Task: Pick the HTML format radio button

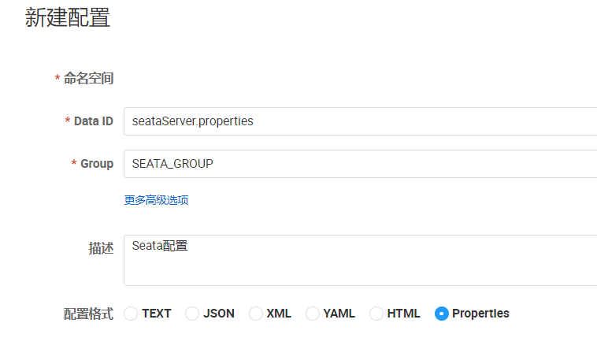Action: tap(376, 314)
